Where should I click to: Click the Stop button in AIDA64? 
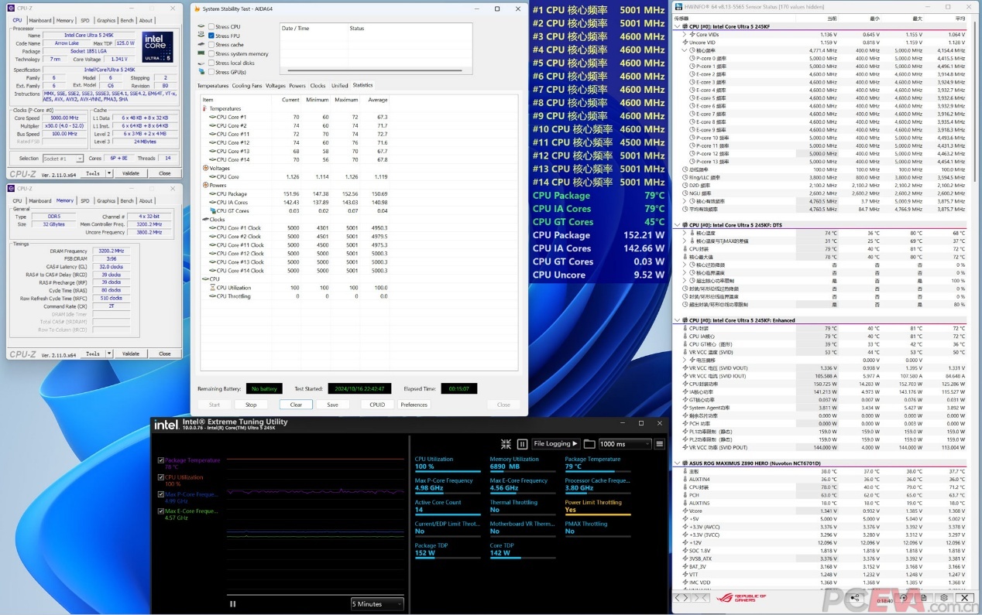click(x=251, y=405)
